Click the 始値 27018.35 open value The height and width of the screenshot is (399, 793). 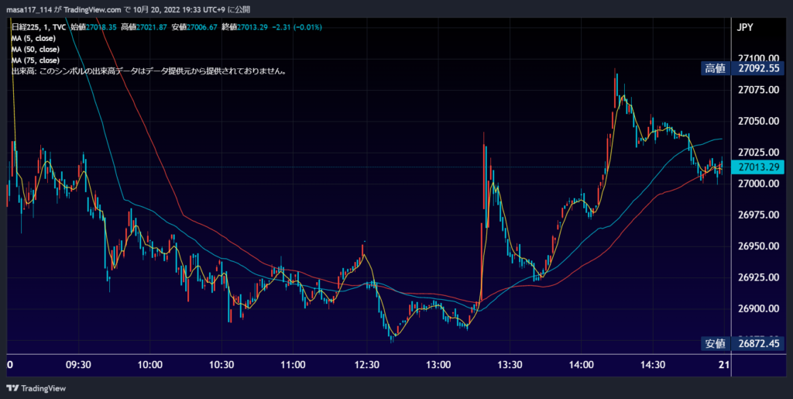[93, 27]
